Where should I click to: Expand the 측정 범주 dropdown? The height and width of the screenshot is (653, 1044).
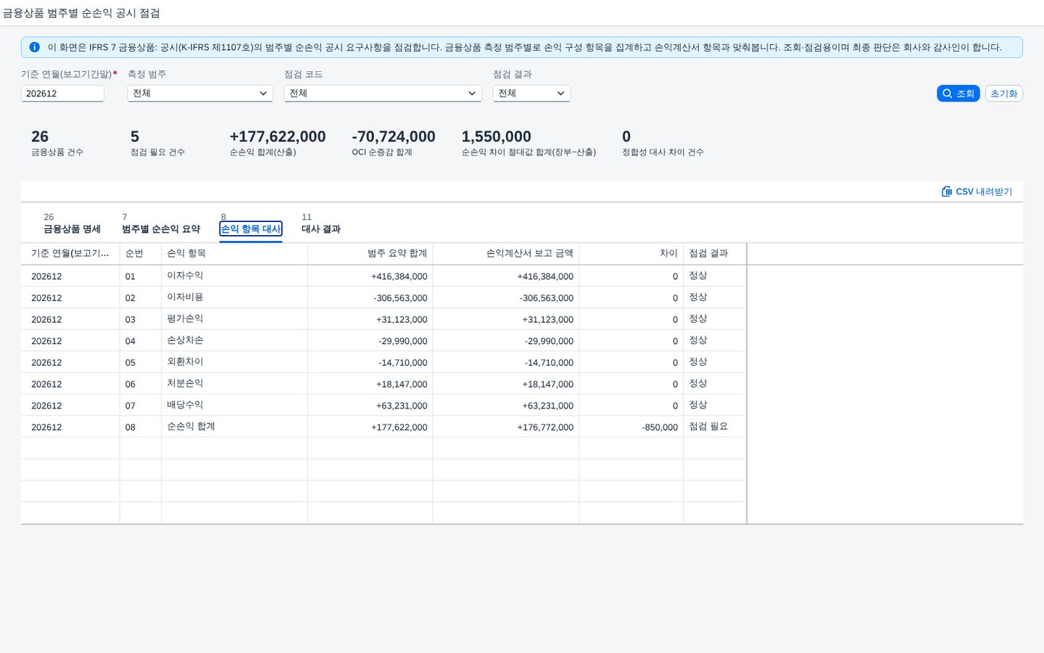click(x=200, y=94)
